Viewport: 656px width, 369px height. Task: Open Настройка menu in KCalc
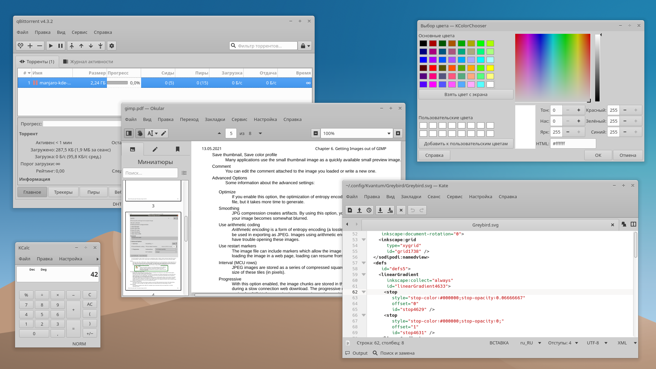pos(70,259)
